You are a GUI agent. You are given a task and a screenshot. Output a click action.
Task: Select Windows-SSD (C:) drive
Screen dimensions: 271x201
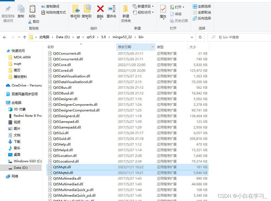(x=25, y=161)
